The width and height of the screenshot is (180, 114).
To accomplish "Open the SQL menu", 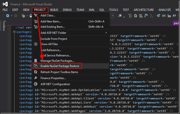I will (x=102, y=10).
